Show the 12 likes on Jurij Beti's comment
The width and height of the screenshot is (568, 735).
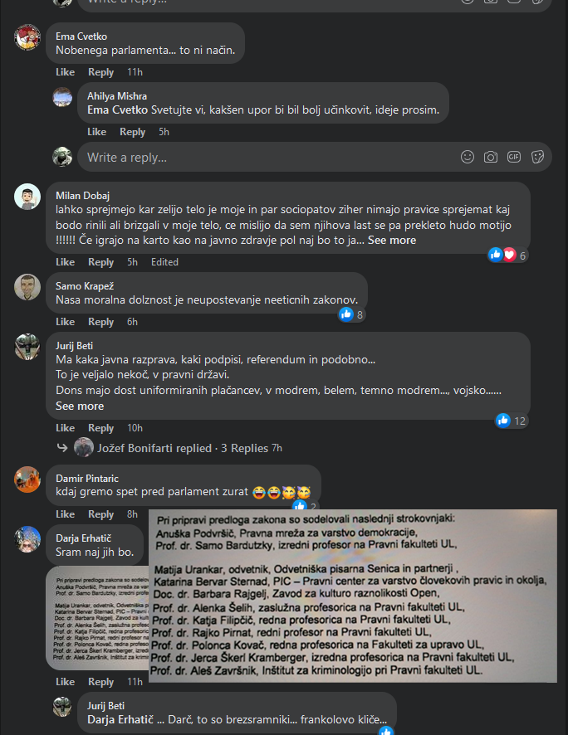click(x=512, y=421)
